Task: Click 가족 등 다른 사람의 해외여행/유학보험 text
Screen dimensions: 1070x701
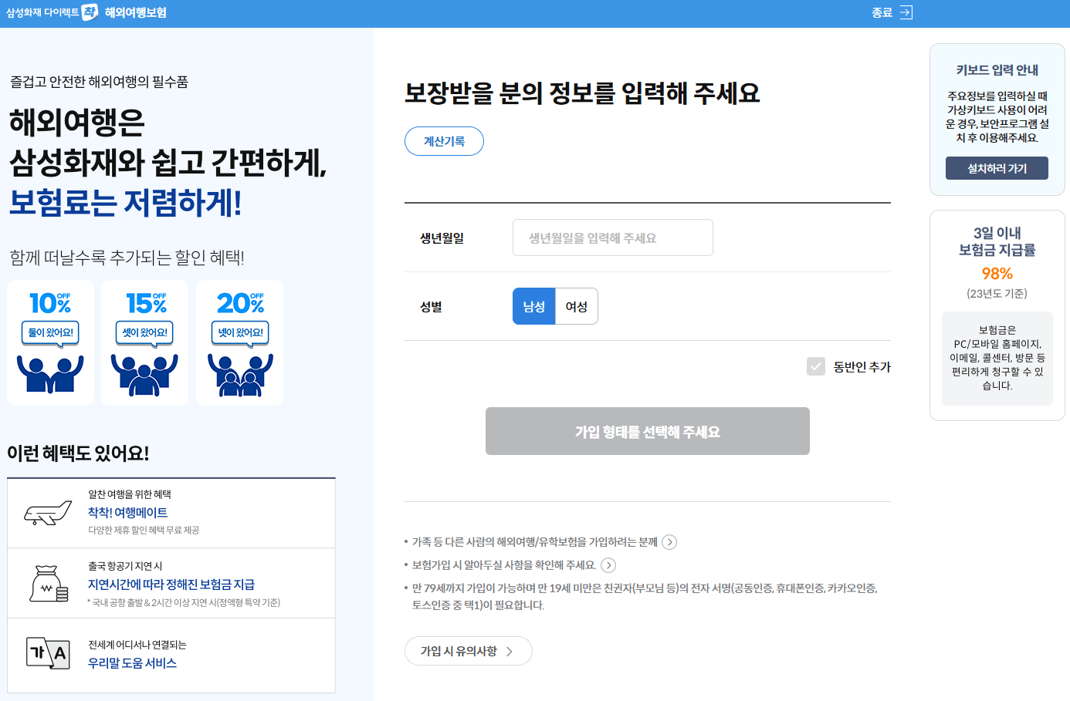Action: [x=534, y=542]
